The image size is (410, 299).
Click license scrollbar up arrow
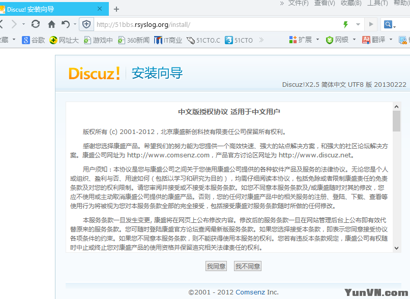pyautogui.click(x=396, y=107)
